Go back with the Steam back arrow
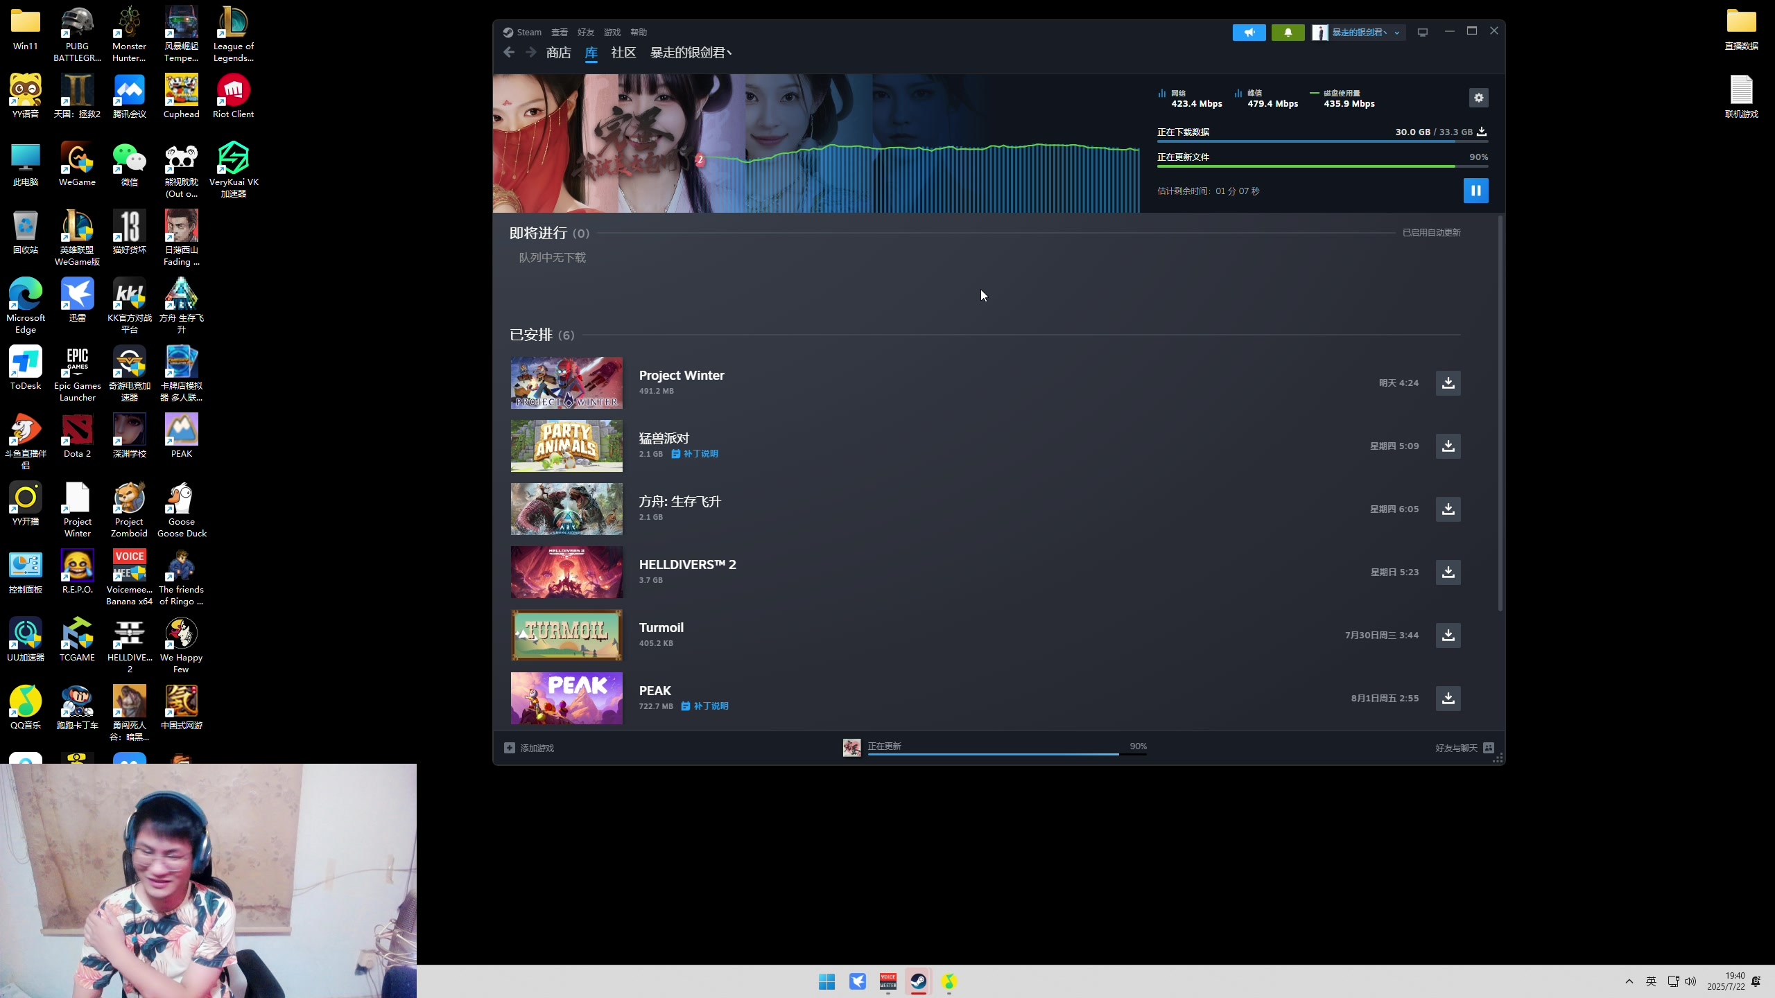Screen dimensions: 1775x998 pos(509,53)
